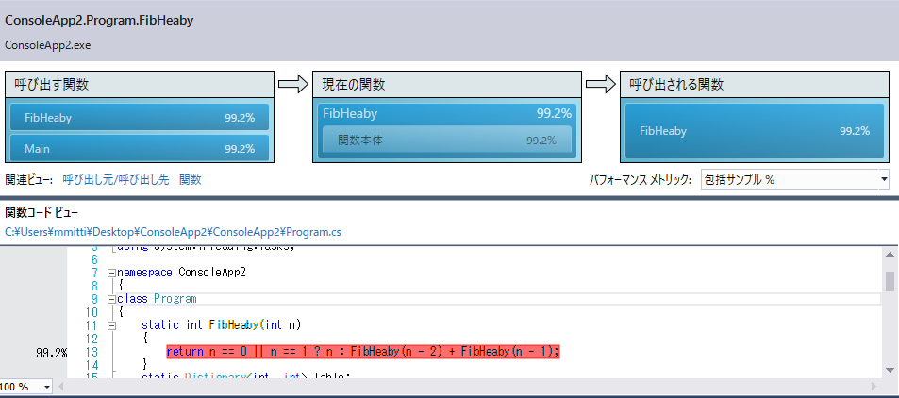This screenshot has width=899, height=398.
Task: Click the ConsoleApp2.Program.FibHeaby title
Action: (99, 20)
